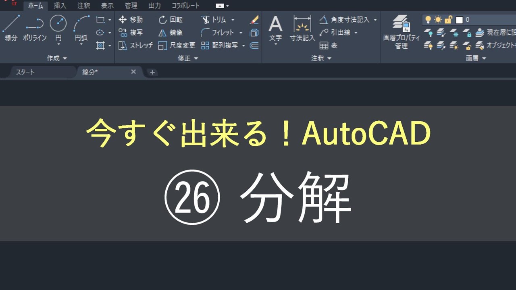The image size is (516, 290).
Task: Open the 角度寸法記入 dropdown arrow
Action: pos(375,20)
